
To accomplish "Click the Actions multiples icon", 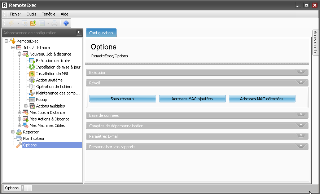I will (32, 106).
